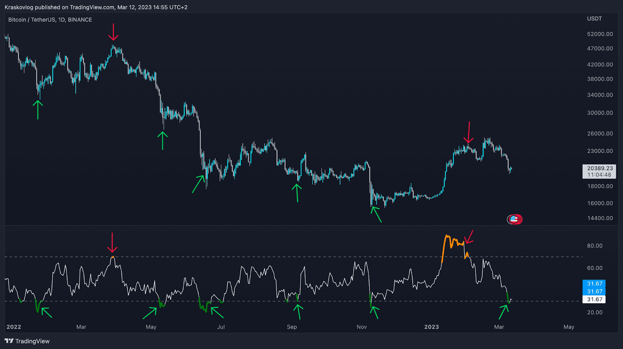Image resolution: width=623 pixels, height=349 pixels.
Task: Click the 52000.00 price axis label
Action: [600, 34]
